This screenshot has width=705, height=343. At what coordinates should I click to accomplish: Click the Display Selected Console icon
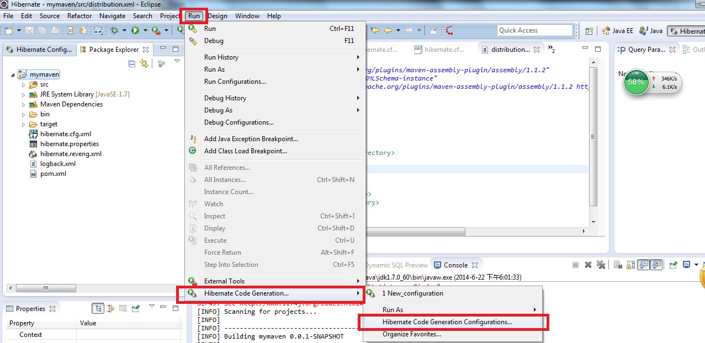pos(686,265)
